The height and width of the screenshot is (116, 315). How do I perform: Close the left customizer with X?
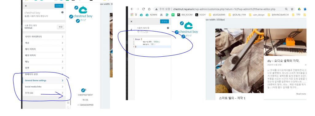point(26,6)
